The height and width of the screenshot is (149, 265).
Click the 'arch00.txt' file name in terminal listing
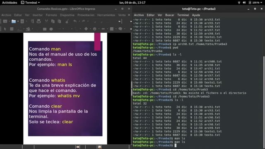[x=213, y=62]
